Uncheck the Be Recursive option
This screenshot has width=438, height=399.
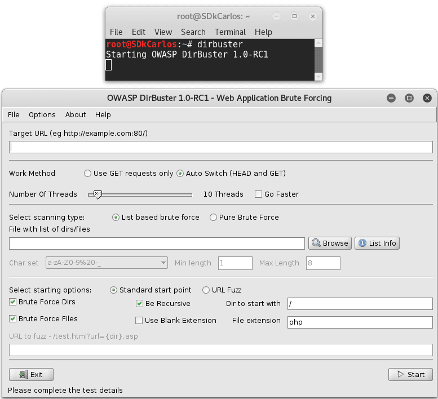[x=140, y=304]
